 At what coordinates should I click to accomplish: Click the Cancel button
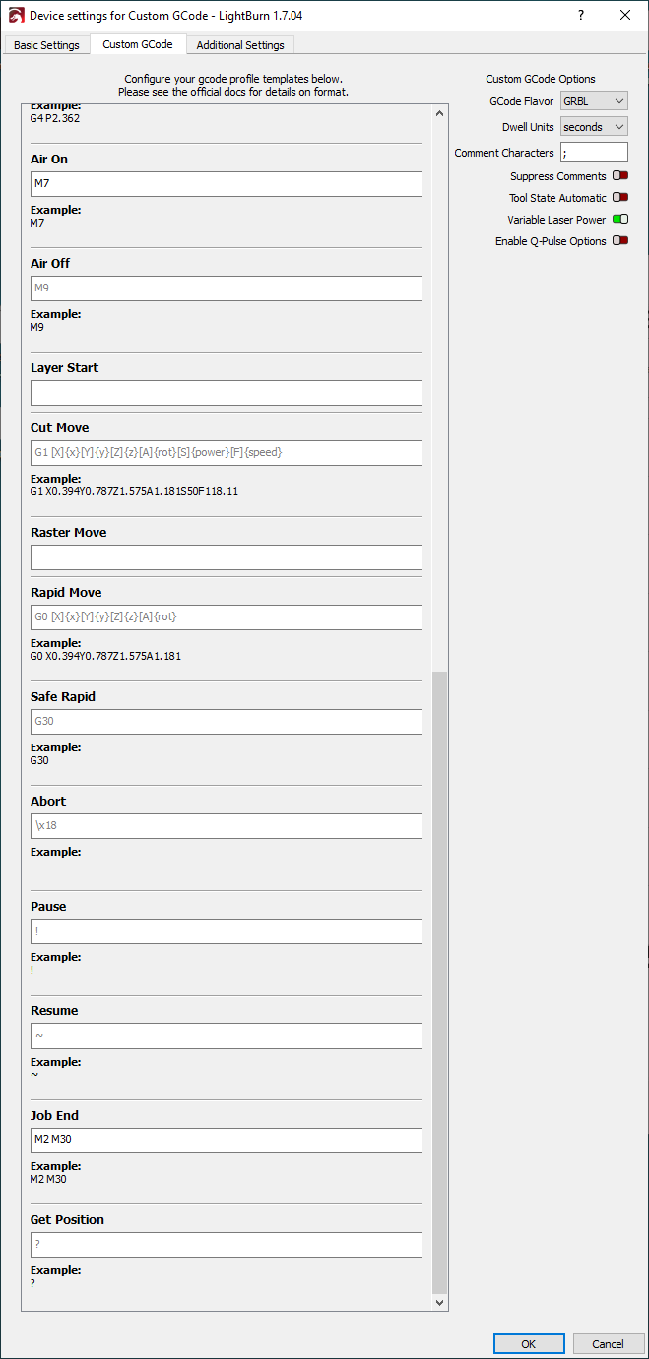click(608, 1344)
